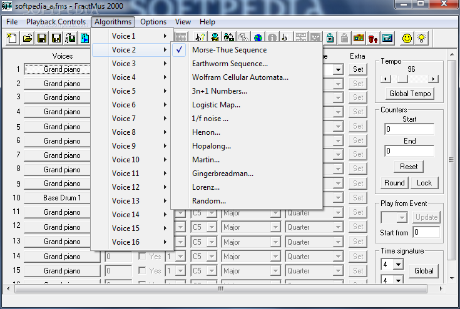Image resolution: width=460 pixels, height=309 pixels.
Task: Open the Help menu
Action: 207,22
